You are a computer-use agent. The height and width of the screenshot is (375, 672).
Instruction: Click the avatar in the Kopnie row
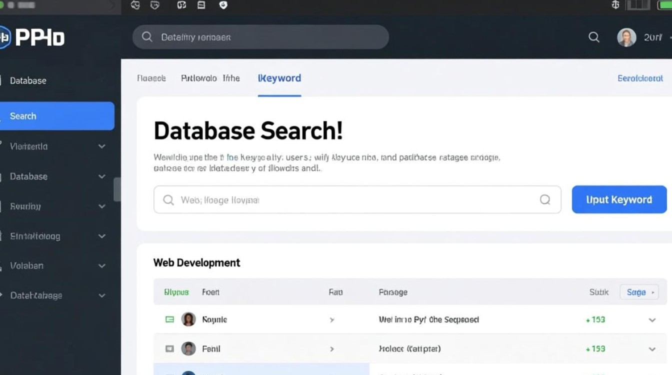[x=188, y=319]
